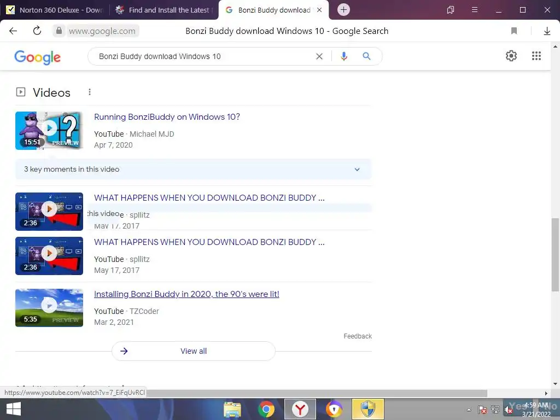Go back with the browser back arrow
Viewport: 560px width, 420px height.
point(13,31)
